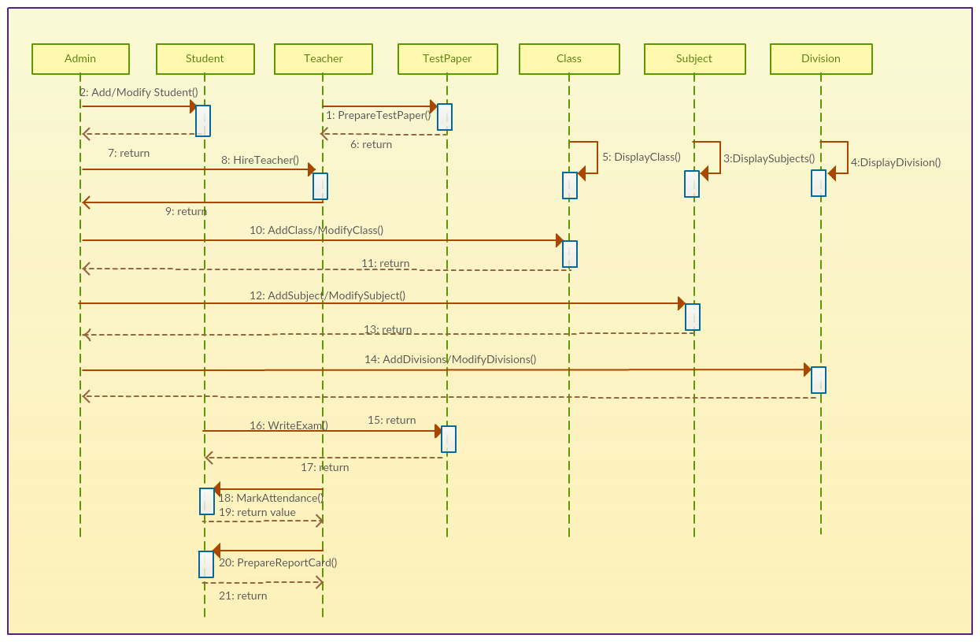
Task: Select the TestPaper lifeline header
Action: (447, 58)
